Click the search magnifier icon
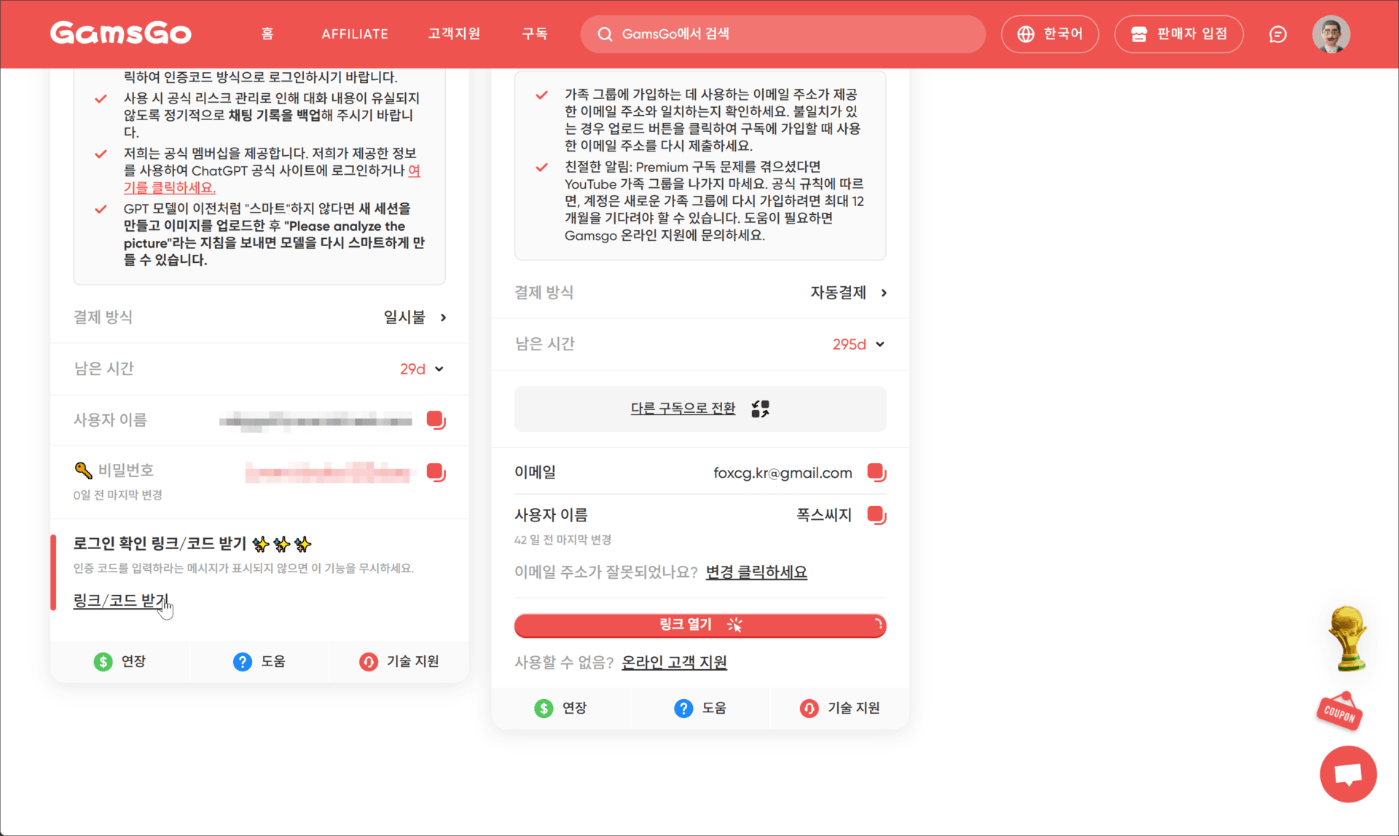Screen dimensions: 1399x836 pos(605,34)
